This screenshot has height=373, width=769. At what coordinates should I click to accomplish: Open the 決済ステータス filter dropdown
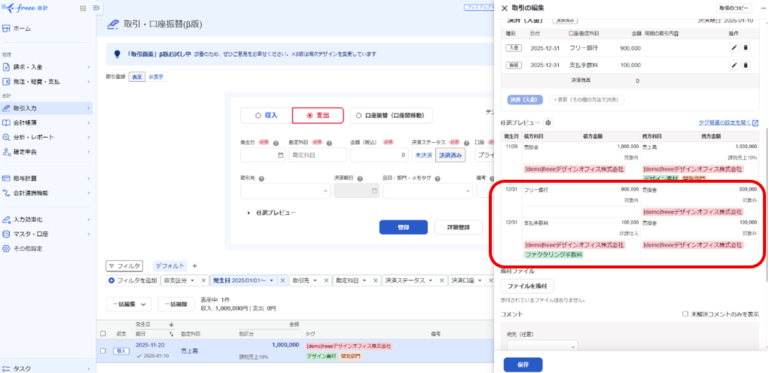pos(410,281)
